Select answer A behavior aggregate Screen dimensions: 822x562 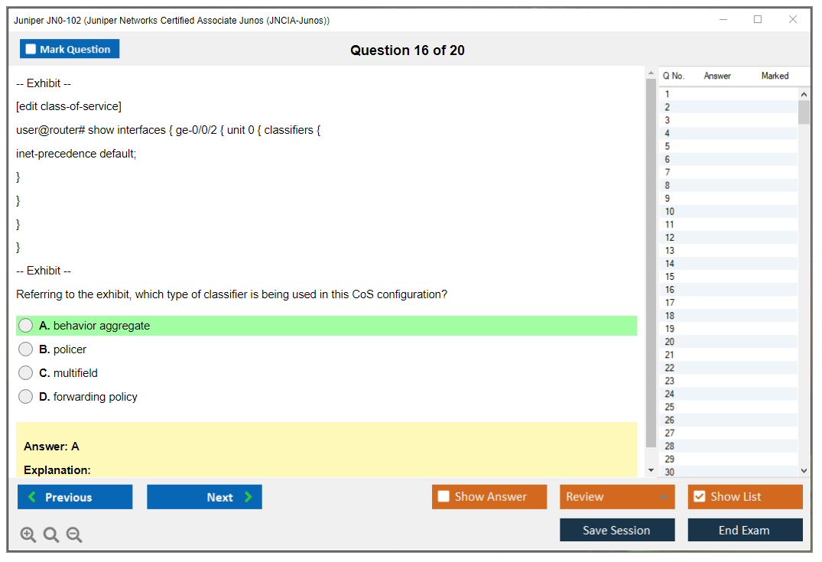26,326
